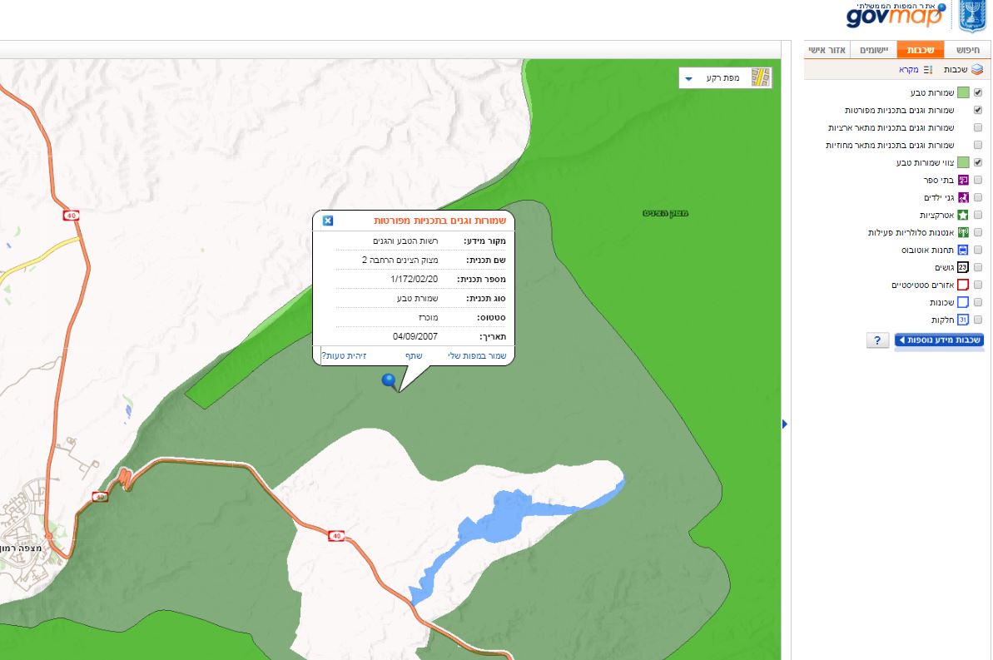Click the green nature reserves color swatch

pos(963,92)
